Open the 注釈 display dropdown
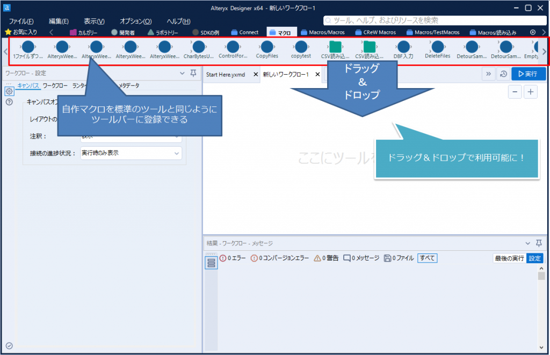Image resolution: width=550 pixels, height=355 pixels. (131, 139)
